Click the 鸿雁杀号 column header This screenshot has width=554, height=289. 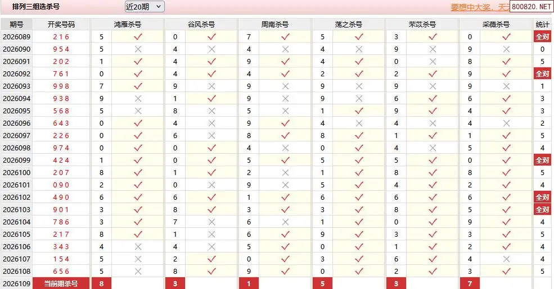point(127,25)
